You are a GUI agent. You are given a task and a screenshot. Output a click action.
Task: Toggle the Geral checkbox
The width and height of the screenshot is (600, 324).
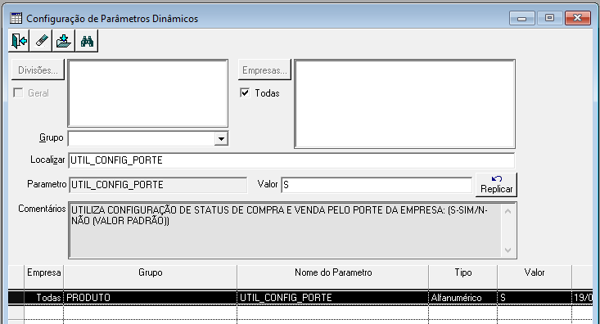coord(18,93)
